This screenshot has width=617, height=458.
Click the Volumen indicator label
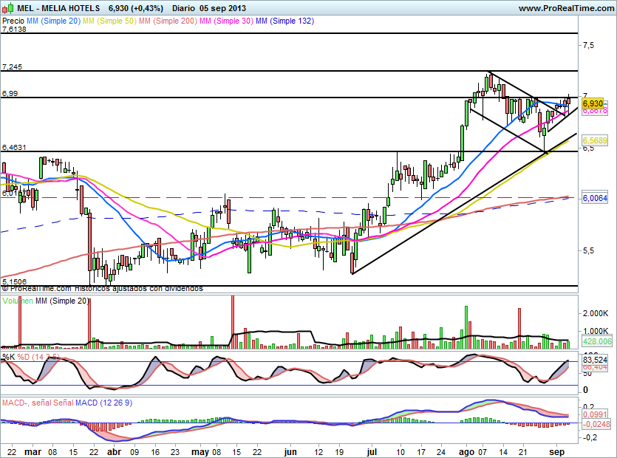pos(18,301)
